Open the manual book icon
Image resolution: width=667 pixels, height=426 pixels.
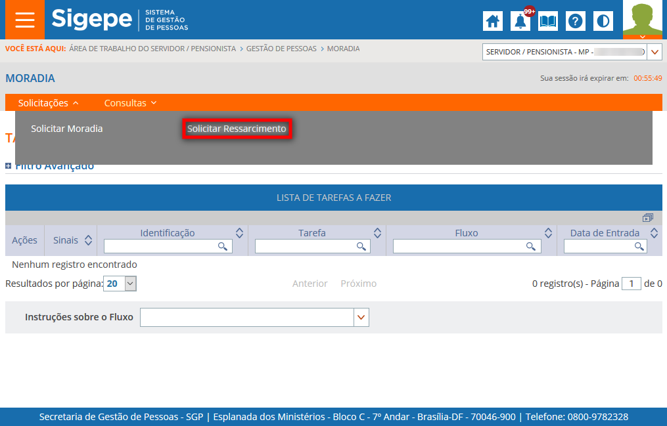coord(547,21)
